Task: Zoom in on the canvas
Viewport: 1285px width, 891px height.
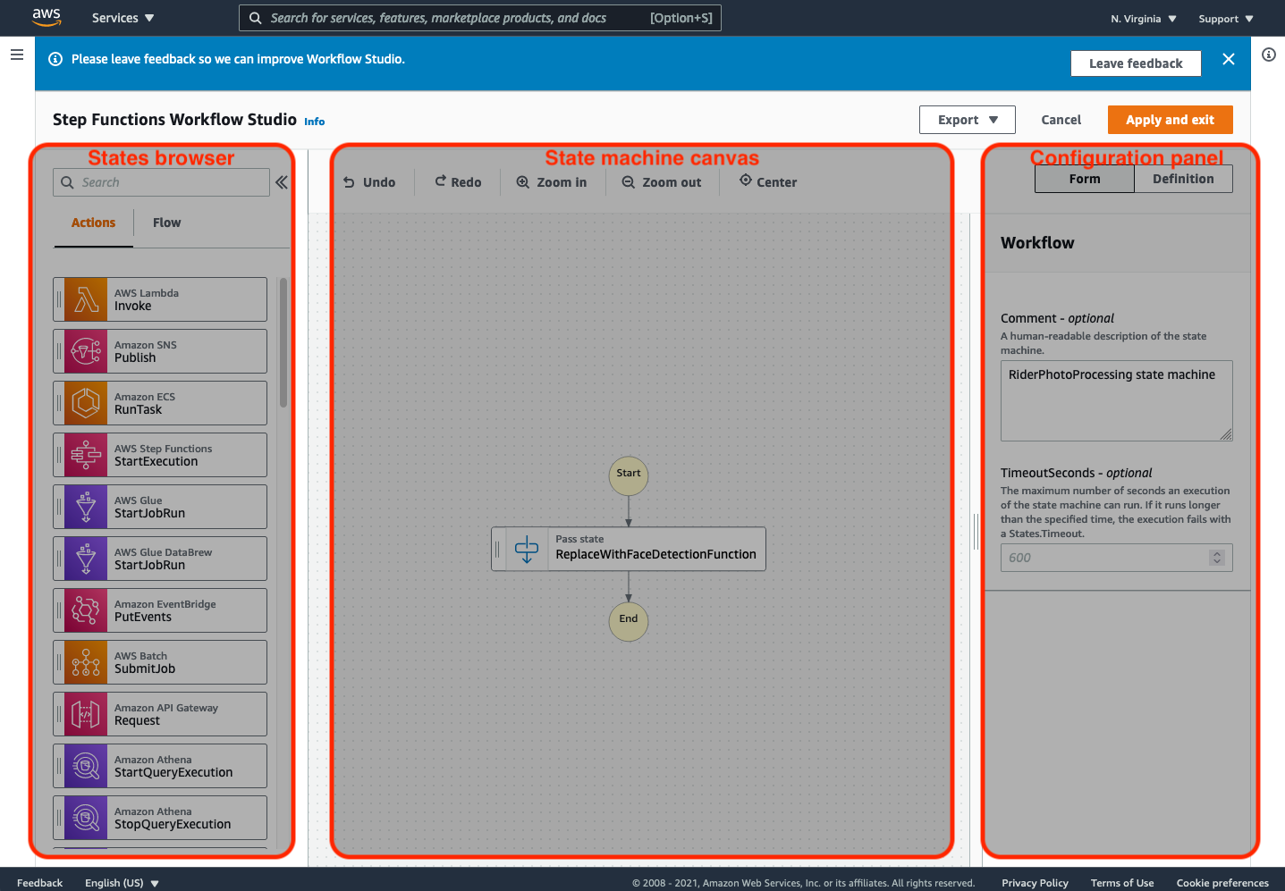Action: point(552,182)
